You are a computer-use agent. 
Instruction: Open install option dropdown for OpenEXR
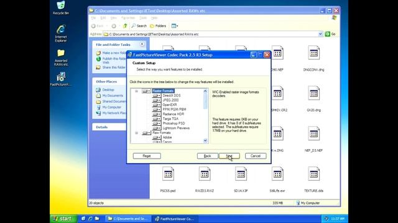click(x=156, y=105)
